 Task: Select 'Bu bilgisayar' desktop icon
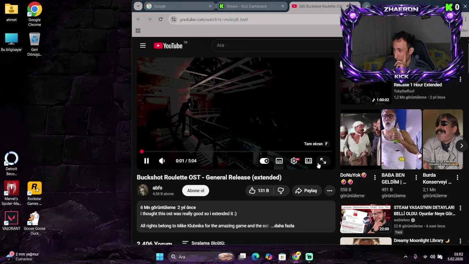(11, 42)
